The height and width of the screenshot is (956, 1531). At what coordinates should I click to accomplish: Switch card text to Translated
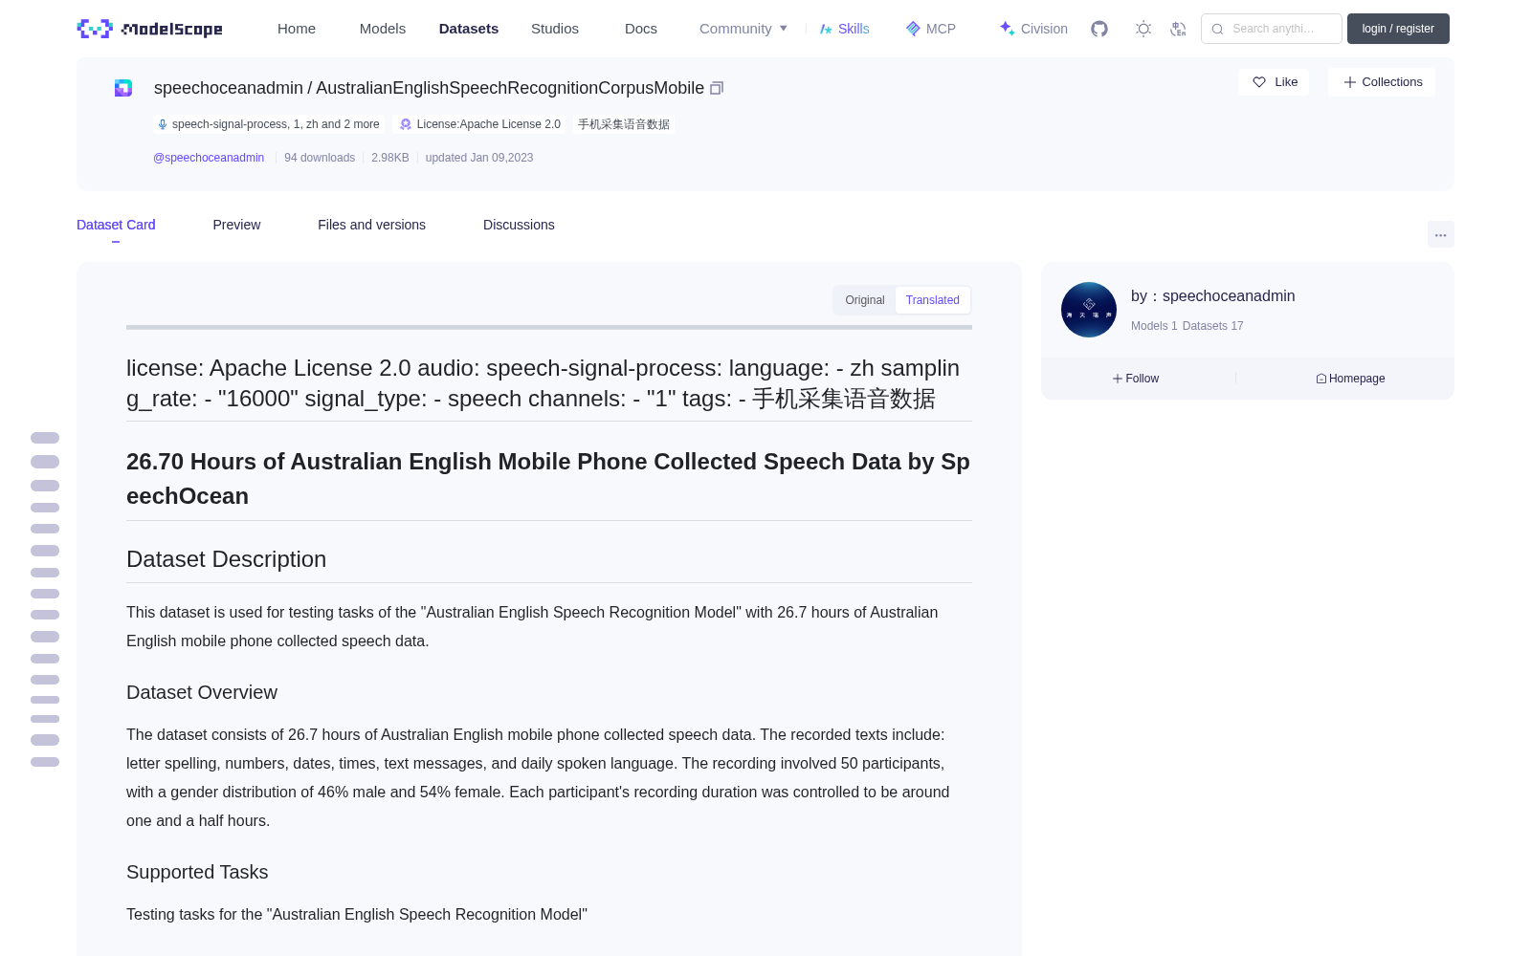click(x=933, y=300)
